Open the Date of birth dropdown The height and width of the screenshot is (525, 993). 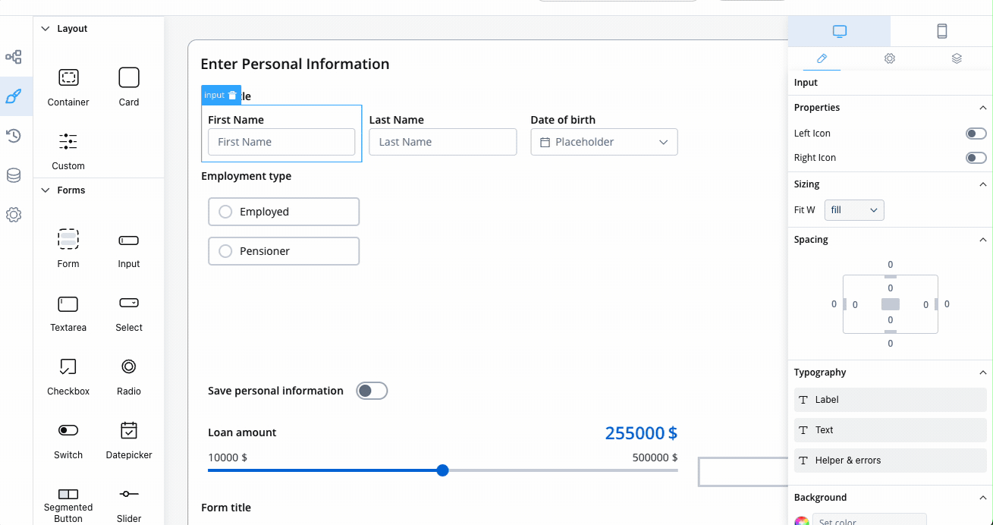[x=604, y=142]
